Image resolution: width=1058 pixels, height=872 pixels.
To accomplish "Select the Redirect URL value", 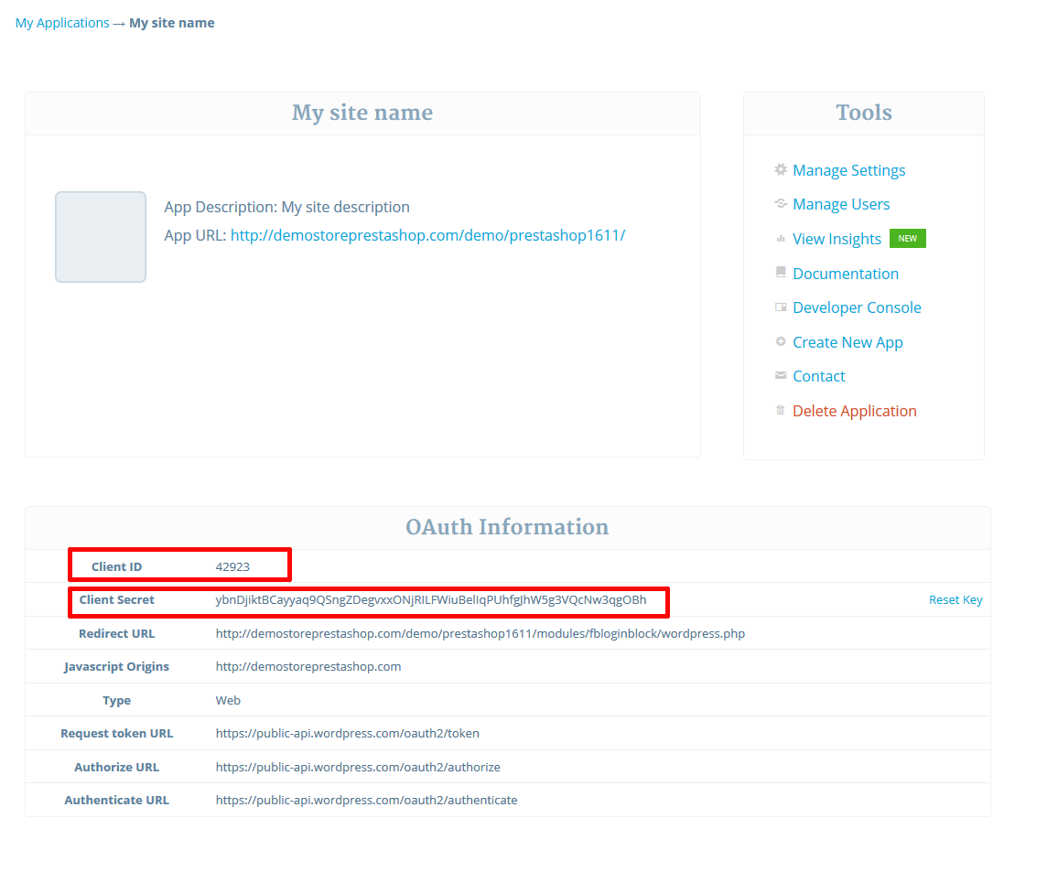I will pos(480,633).
